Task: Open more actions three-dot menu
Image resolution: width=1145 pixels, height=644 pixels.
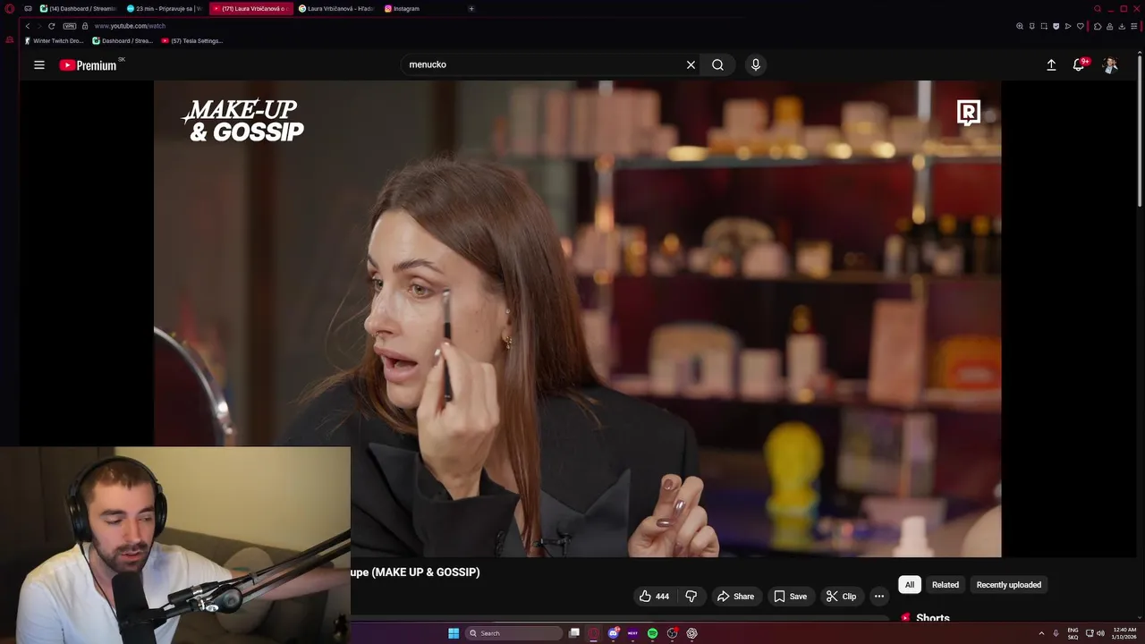Action: click(x=879, y=597)
